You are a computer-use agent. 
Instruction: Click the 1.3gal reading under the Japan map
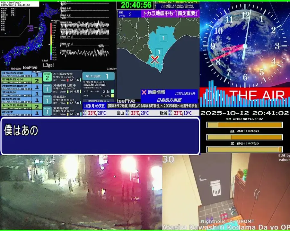click(48, 65)
